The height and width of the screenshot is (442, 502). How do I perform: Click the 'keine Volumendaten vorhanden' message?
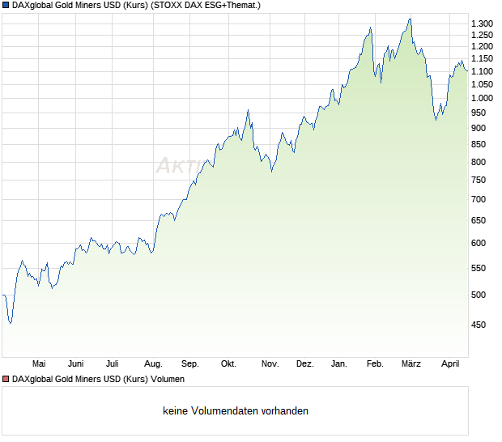click(236, 411)
